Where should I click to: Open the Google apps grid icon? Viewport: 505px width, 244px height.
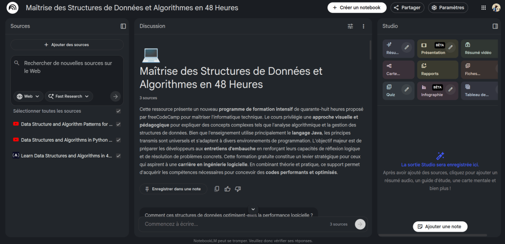[x=483, y=8]
